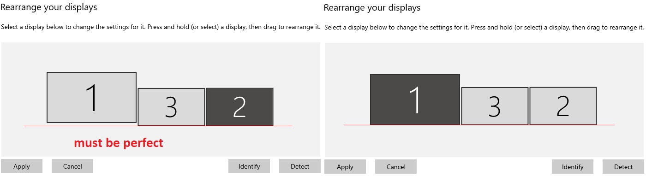Select display 3 in the left panel
Screen dimensions: 646x176
(171, 107)
